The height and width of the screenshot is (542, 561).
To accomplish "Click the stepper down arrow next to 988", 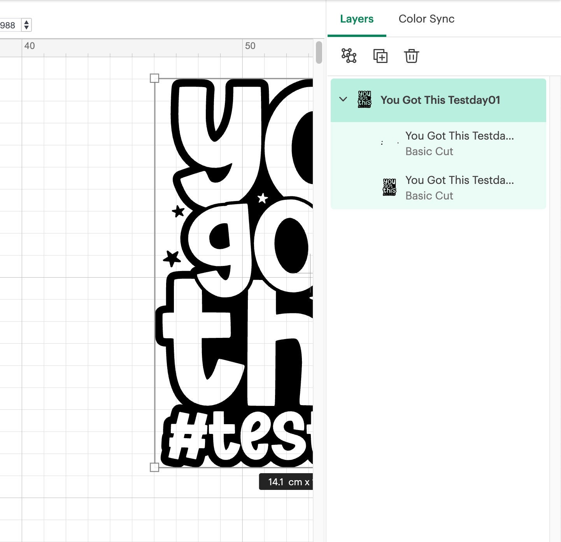I will coord(26,28).
